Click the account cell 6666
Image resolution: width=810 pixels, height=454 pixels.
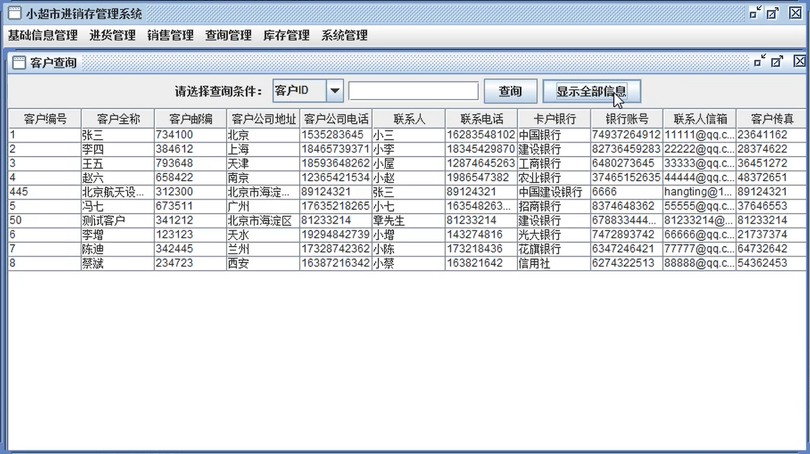627,192
